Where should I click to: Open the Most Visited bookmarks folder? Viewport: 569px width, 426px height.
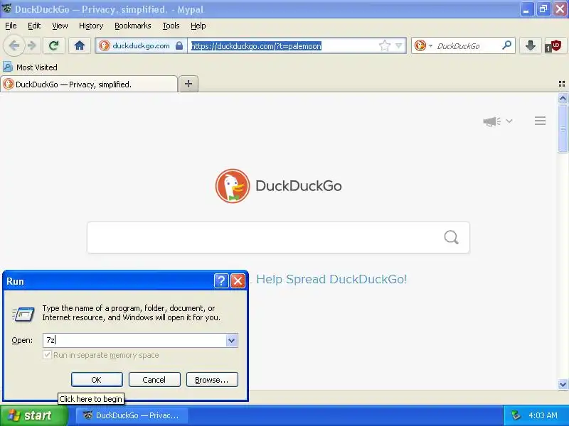(30, 67)
